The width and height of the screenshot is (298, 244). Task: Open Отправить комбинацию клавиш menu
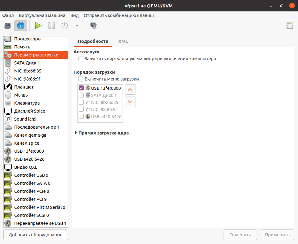coord(119,15)
